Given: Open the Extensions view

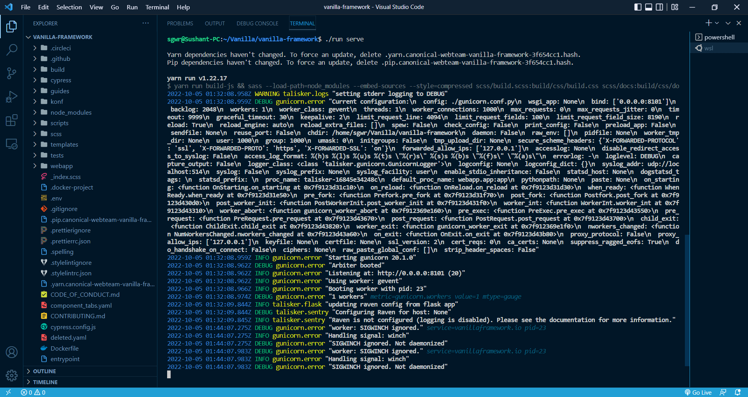Looking at the screenshot, I should [x=12, y=120].
